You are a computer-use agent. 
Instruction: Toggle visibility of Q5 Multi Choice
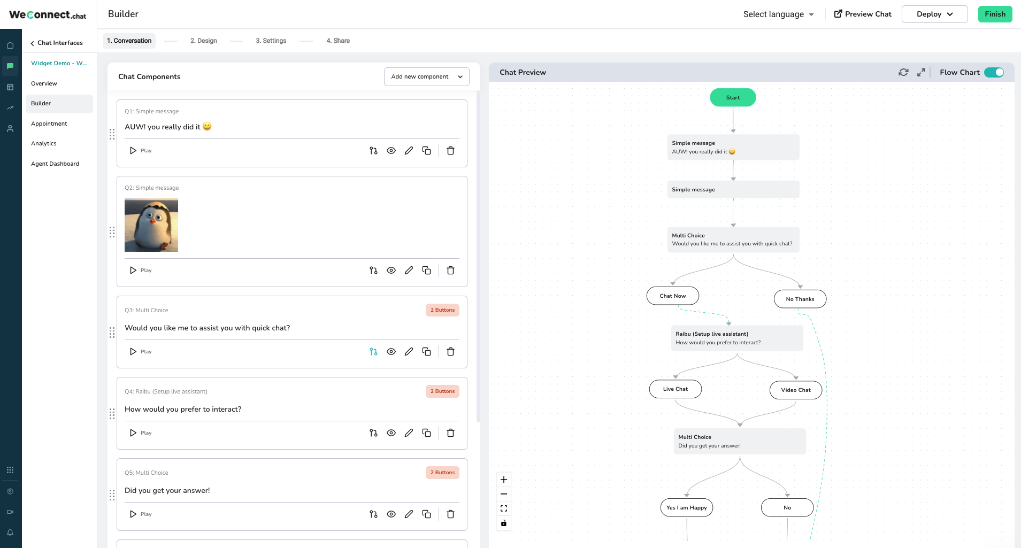point(391,514)
